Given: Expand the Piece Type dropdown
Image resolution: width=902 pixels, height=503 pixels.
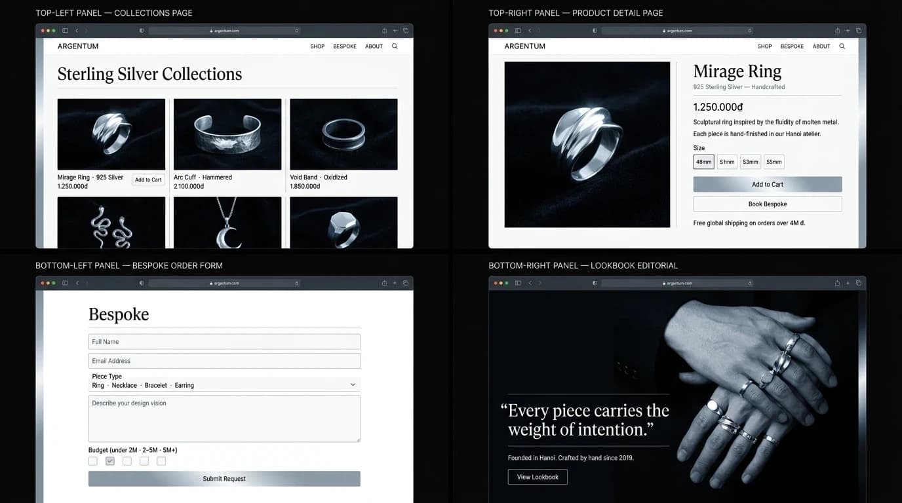Looking at the screenshot, I should pyautogui.click(x=353, y=385).
